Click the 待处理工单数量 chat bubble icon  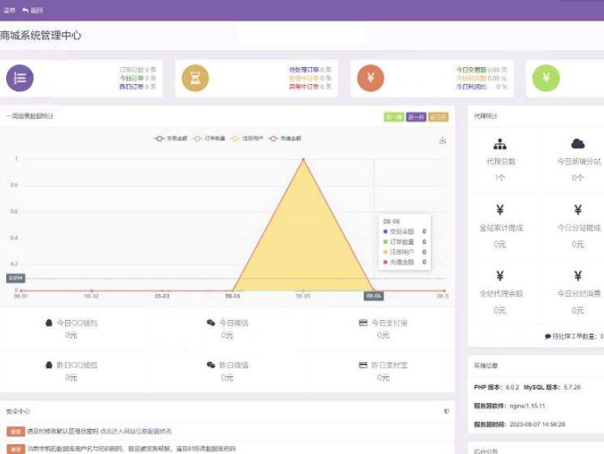(548, 336)
